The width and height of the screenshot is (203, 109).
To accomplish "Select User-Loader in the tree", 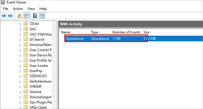I will [x=39, y=66].
